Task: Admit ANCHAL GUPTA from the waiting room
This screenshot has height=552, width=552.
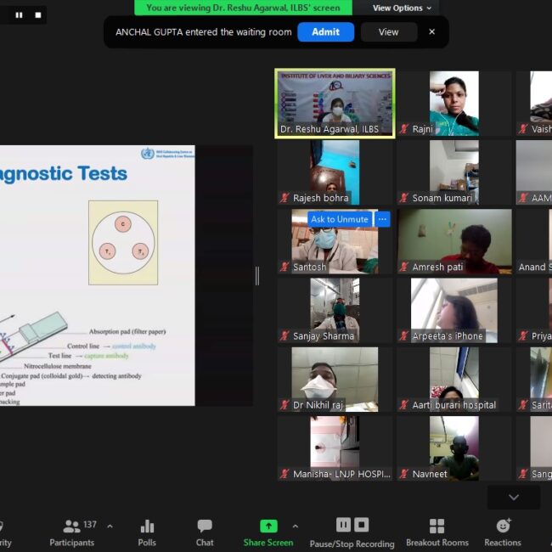Action: tap(325, 31)
